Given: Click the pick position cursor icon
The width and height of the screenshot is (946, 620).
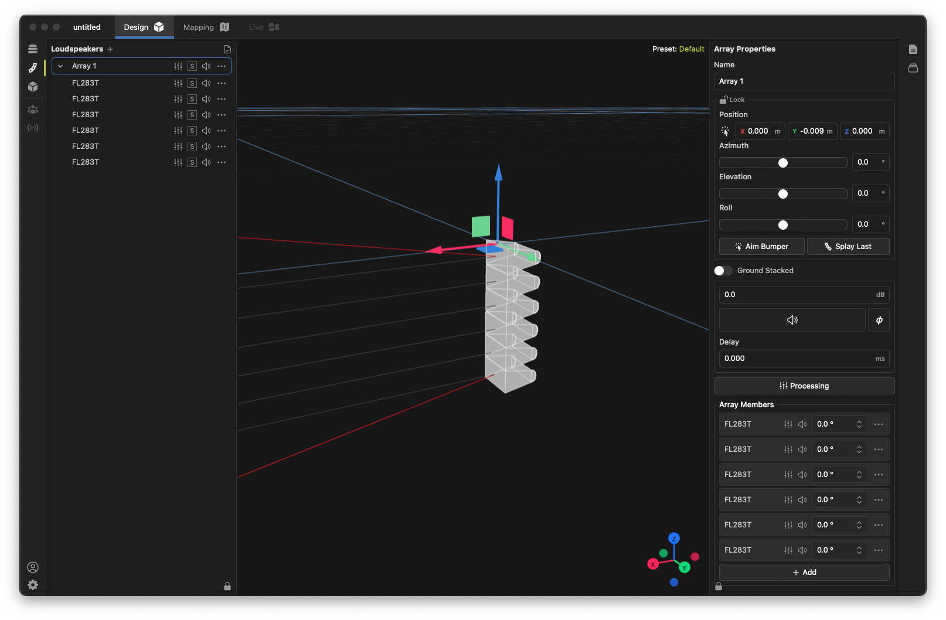Looking at the screenshot, I should tap(725, 131).
